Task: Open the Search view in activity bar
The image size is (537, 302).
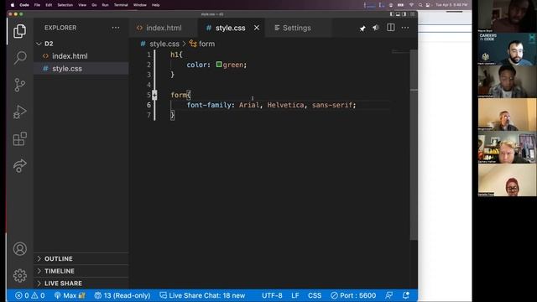Action: click(x=20, y=58)
